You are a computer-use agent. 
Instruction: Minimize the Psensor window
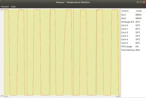pos(138,2)
